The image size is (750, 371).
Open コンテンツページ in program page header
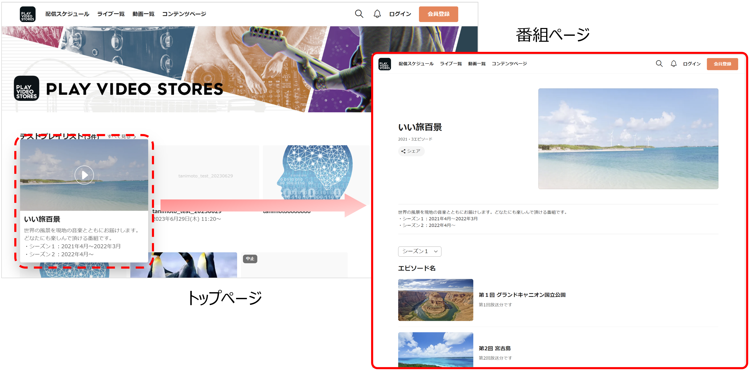point(509,64)
